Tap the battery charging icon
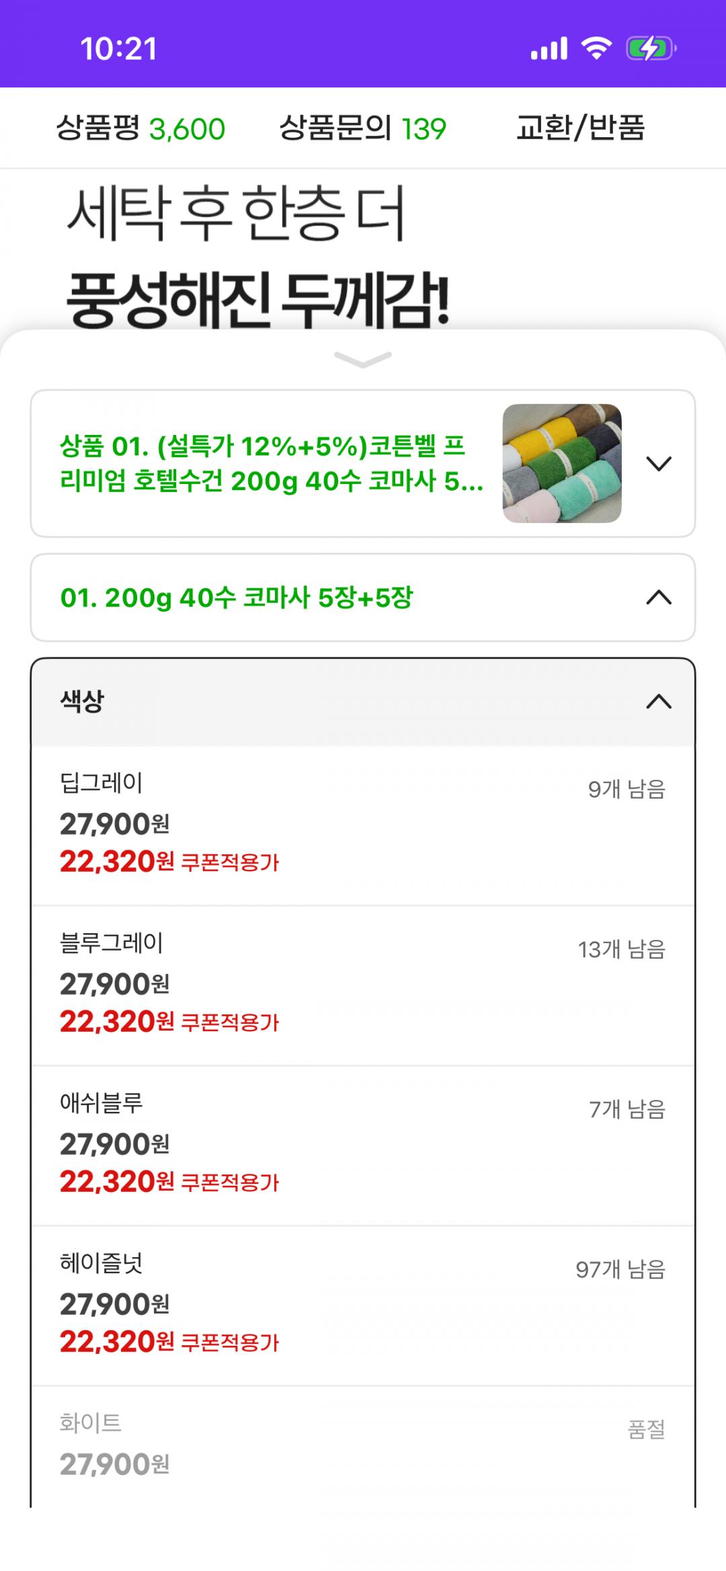 650,48
